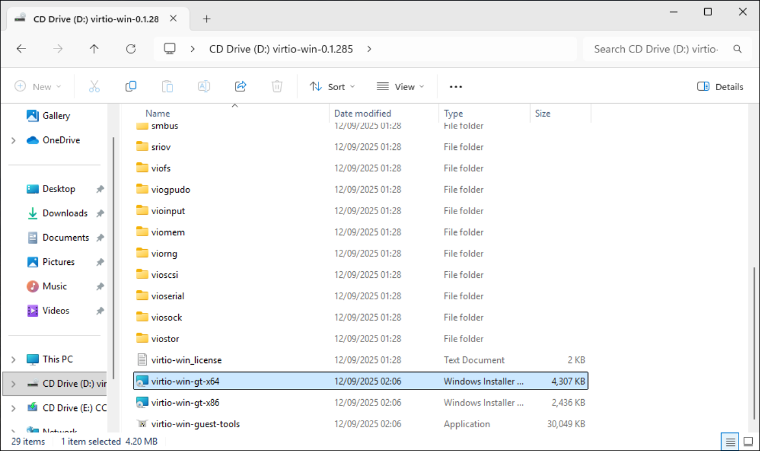
Task: Click CD Drive (D:) virtio-win-0.1.285 breadcrumb
Action: tap(281, 49)
